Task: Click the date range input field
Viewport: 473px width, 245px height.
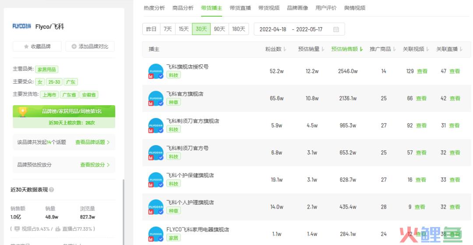Action: point(299,29)
